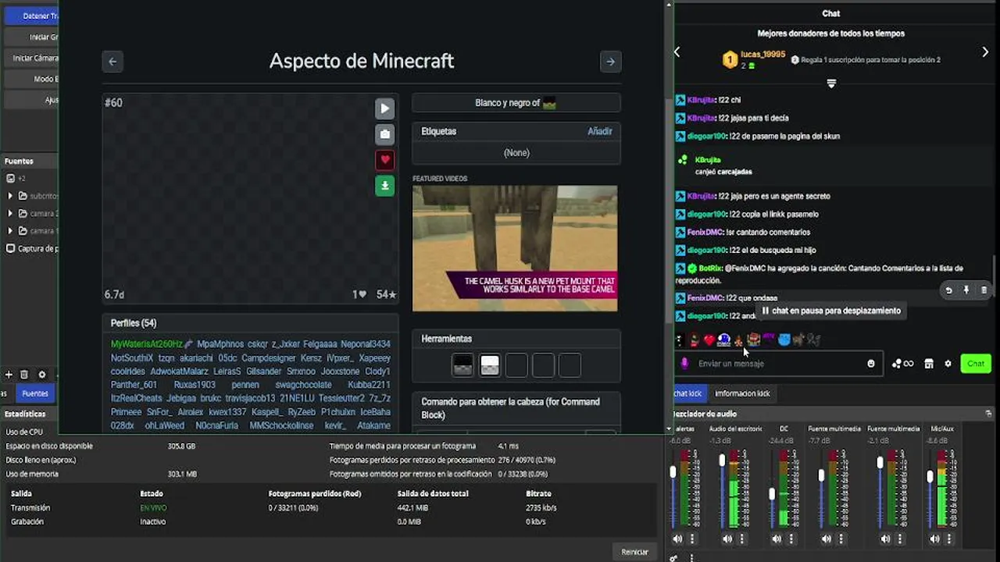Open MyWaterisAt260Hz profile link

(x=146, y=344)
